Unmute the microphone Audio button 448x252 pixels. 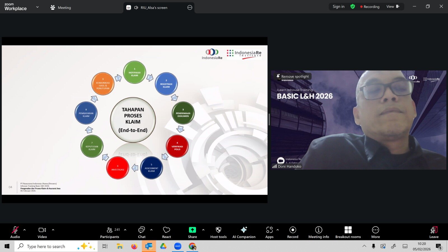pyautogui.click(x=15, y=232)
